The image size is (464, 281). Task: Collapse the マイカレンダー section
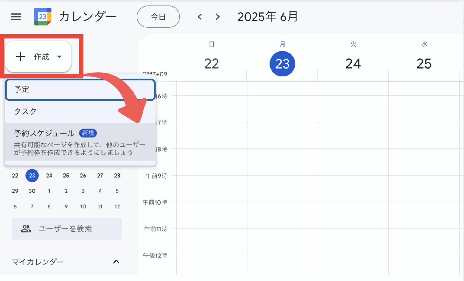click(116, 262)
